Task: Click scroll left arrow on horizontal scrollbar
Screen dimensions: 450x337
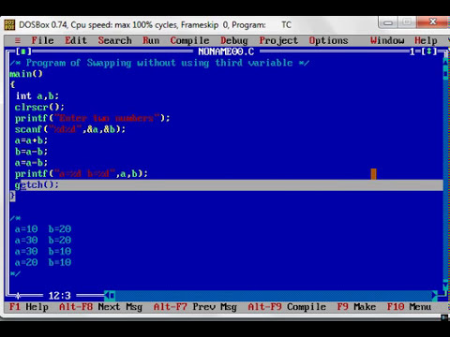Action: coord(107,295)
